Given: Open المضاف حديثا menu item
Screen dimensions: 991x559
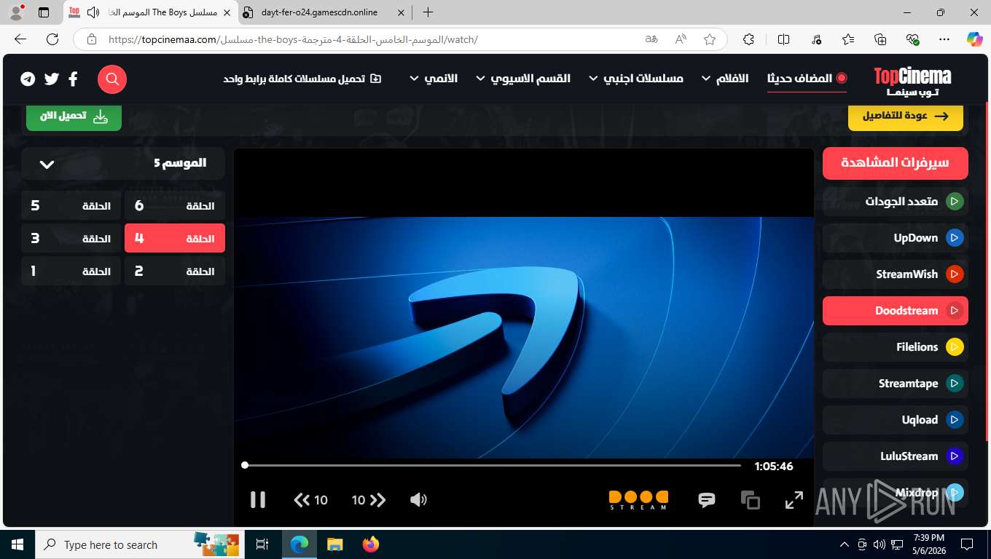Looking at the screenshot, I should [x=807, y=79].
